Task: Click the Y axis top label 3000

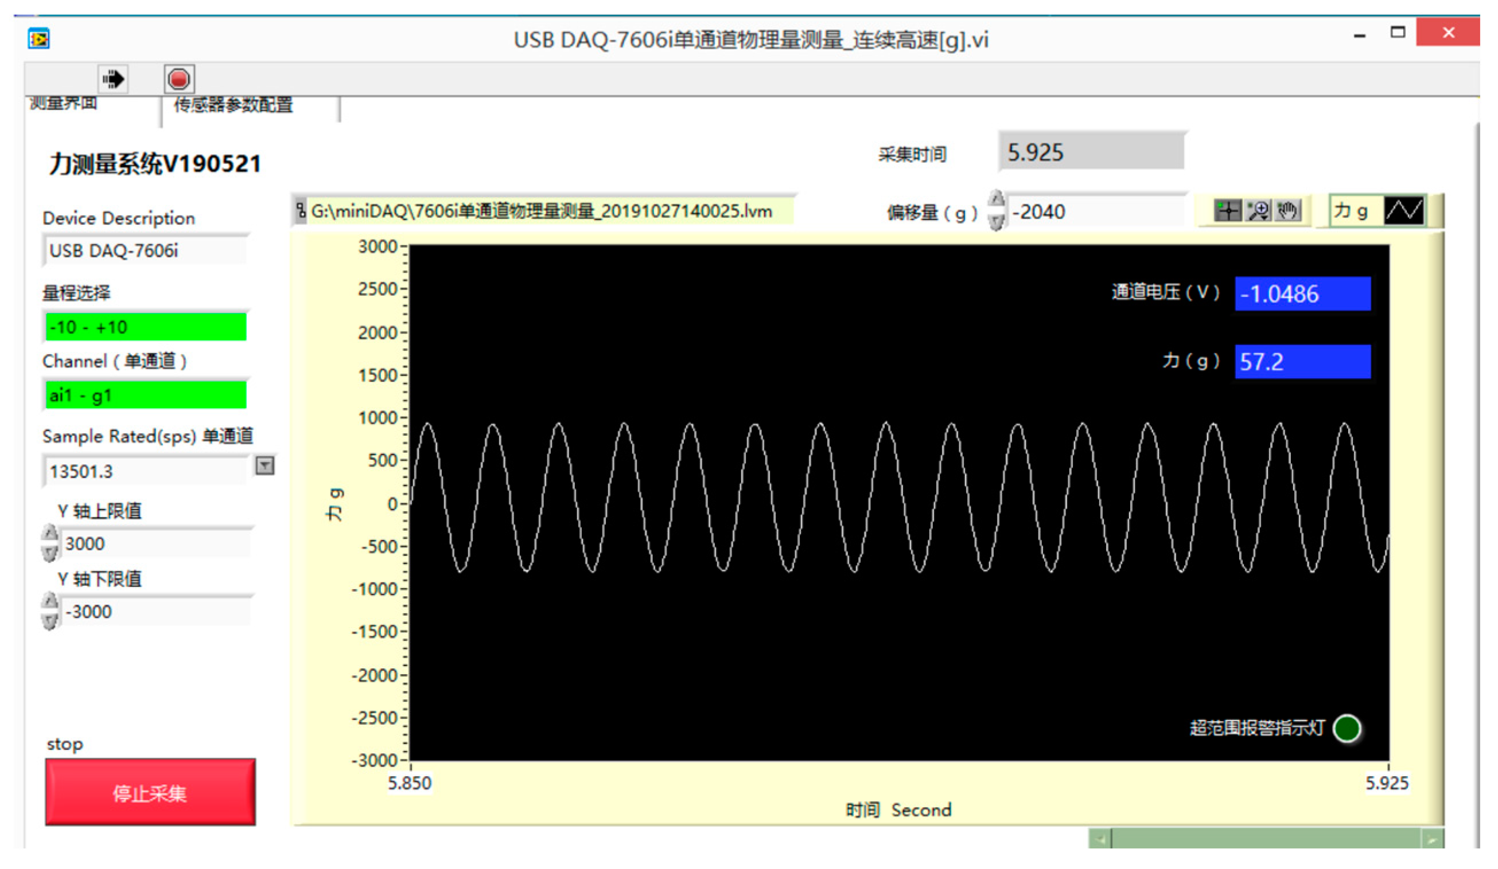Action: [x=378, y=246]
